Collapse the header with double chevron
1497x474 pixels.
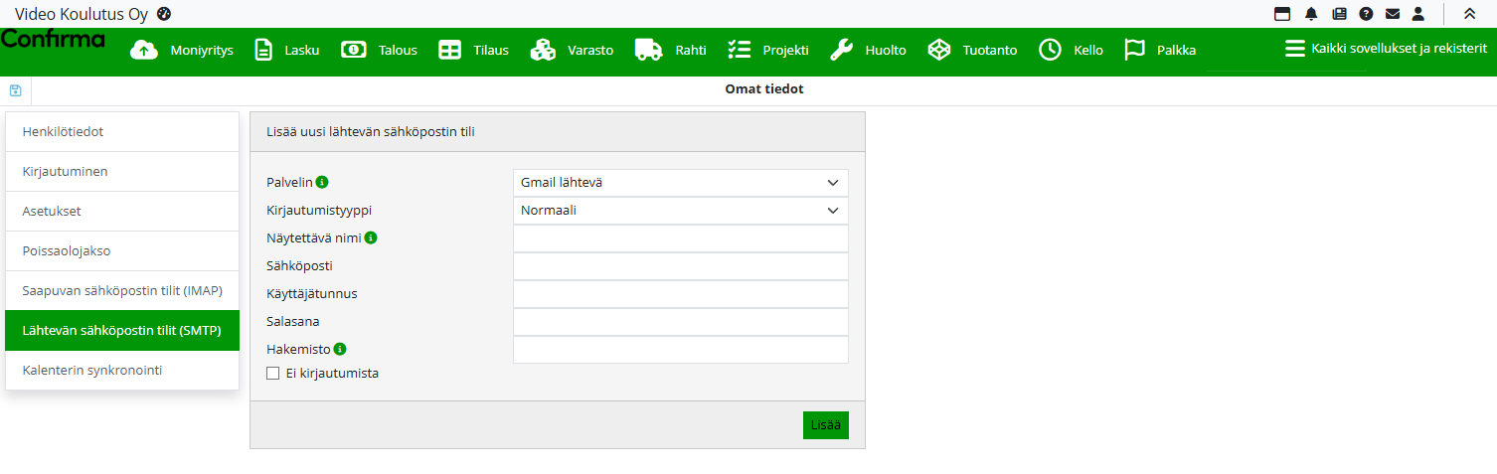[x=1469, y=14]
